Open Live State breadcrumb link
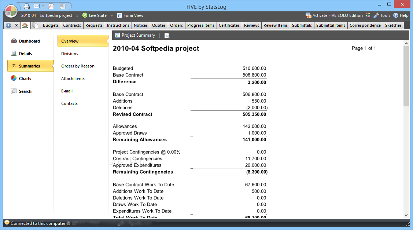The height and width of the screenshot is (230, 413). pyautogui.click(x=98, y=15)
